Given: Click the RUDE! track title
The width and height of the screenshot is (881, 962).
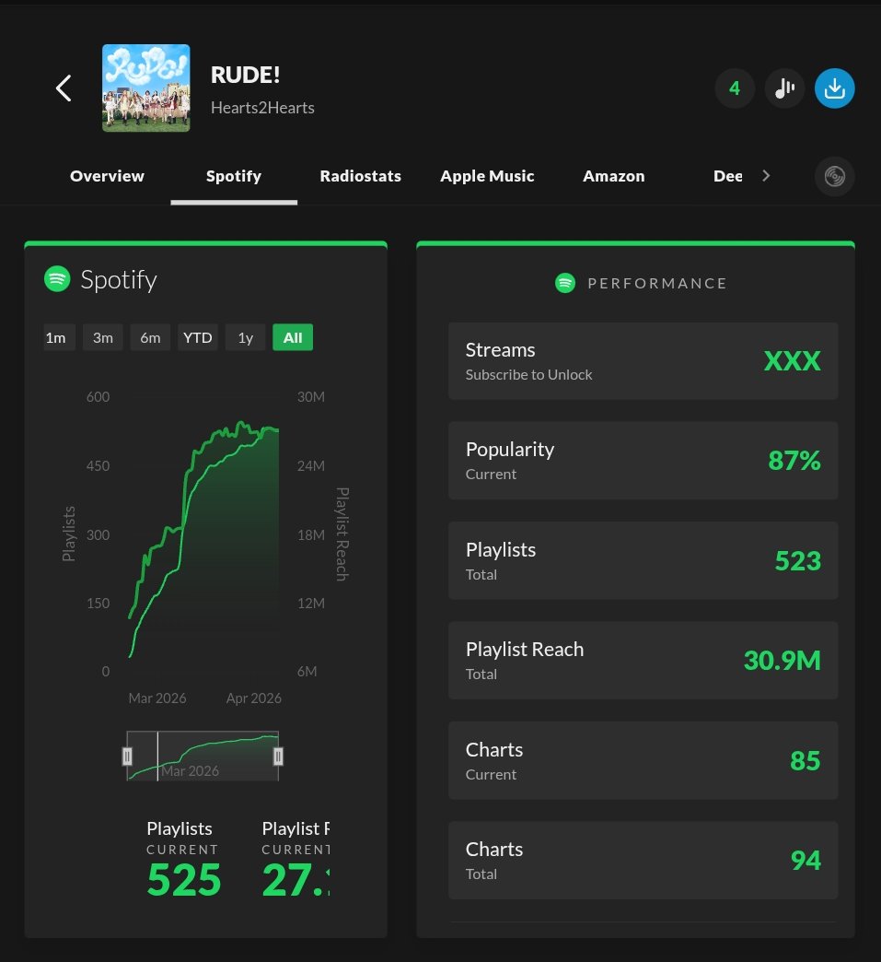Looking at the screenshot, I should (x=245, y=75).
